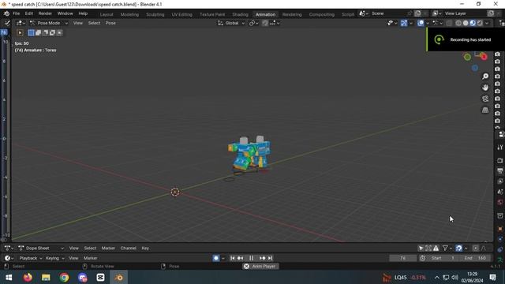The height and width of the screenshot is (284, 505).
Task: Pause the animation playback
Action: 251,258
